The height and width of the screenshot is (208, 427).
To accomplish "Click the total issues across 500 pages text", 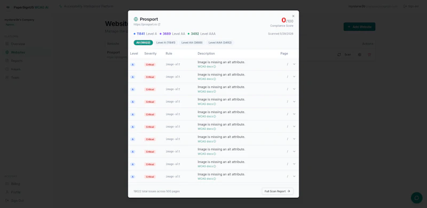I will 156,191.
